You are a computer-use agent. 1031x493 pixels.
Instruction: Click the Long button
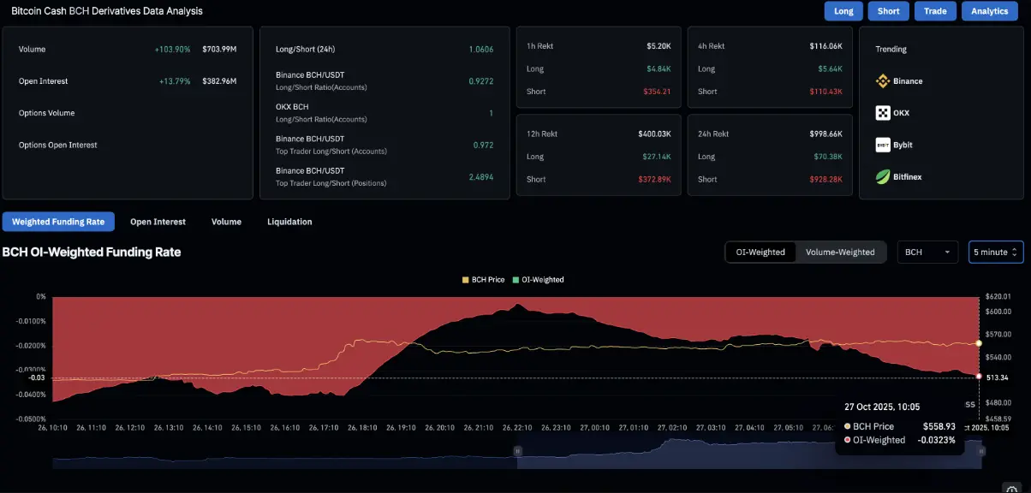843,11
